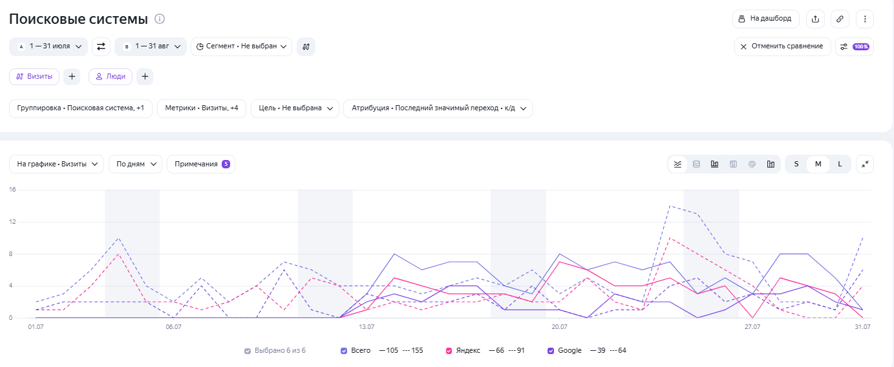Swap comparison periods A and B
Image resolution: width=894 pixels, height=367 pixels.
[x=101, y=46]
